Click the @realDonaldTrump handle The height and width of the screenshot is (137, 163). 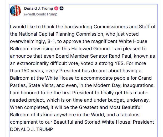click(40, 14)
